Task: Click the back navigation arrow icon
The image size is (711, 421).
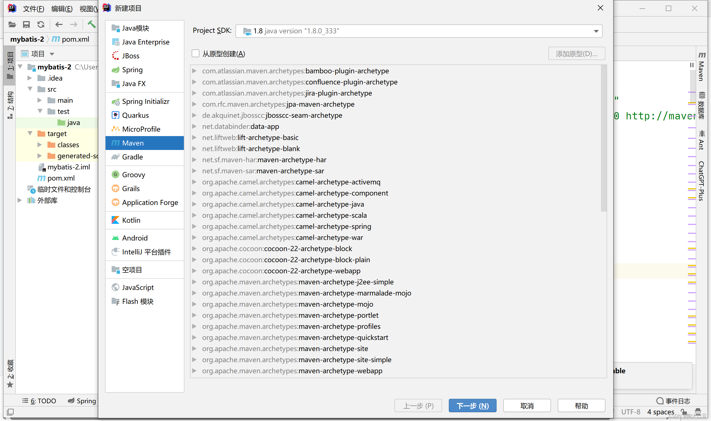Action: pyautogui.click(x=59, y=24)
